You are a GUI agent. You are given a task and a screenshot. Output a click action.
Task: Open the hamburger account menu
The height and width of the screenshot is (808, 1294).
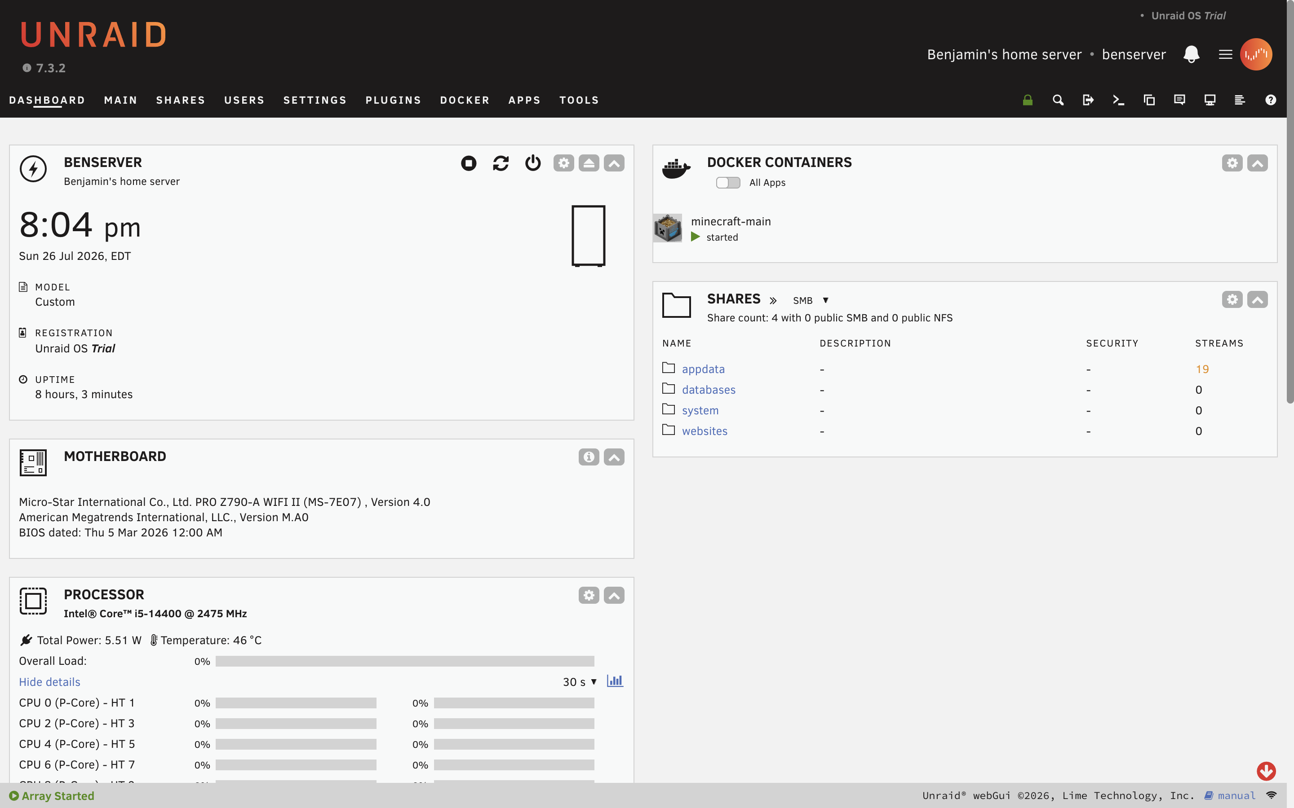[1225, 54]
